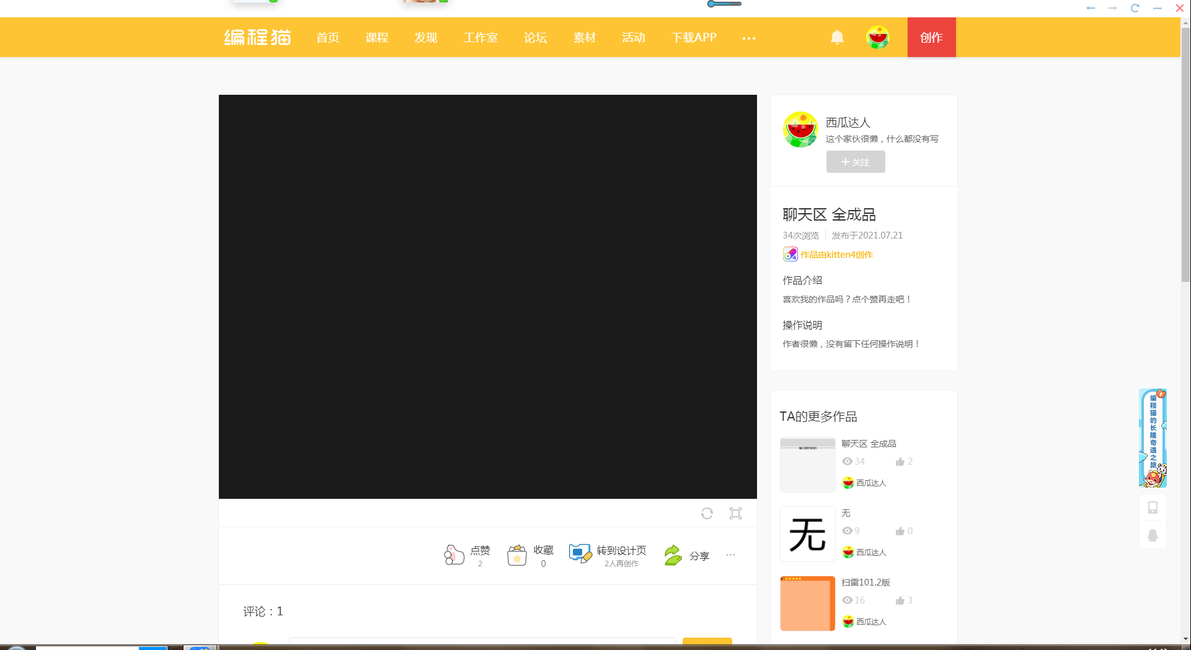1191x650 pixels.
Task: Click the 34次浏览 text
Action: (800, 235)
